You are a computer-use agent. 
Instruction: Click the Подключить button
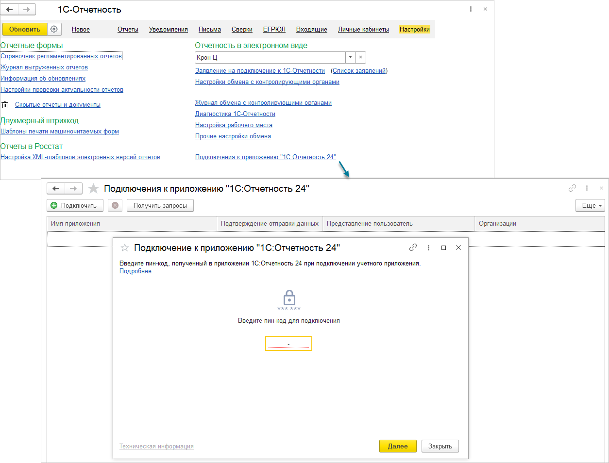click(75, 205)
